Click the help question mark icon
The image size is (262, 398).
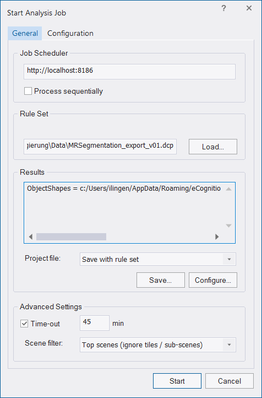pos(223,8)
